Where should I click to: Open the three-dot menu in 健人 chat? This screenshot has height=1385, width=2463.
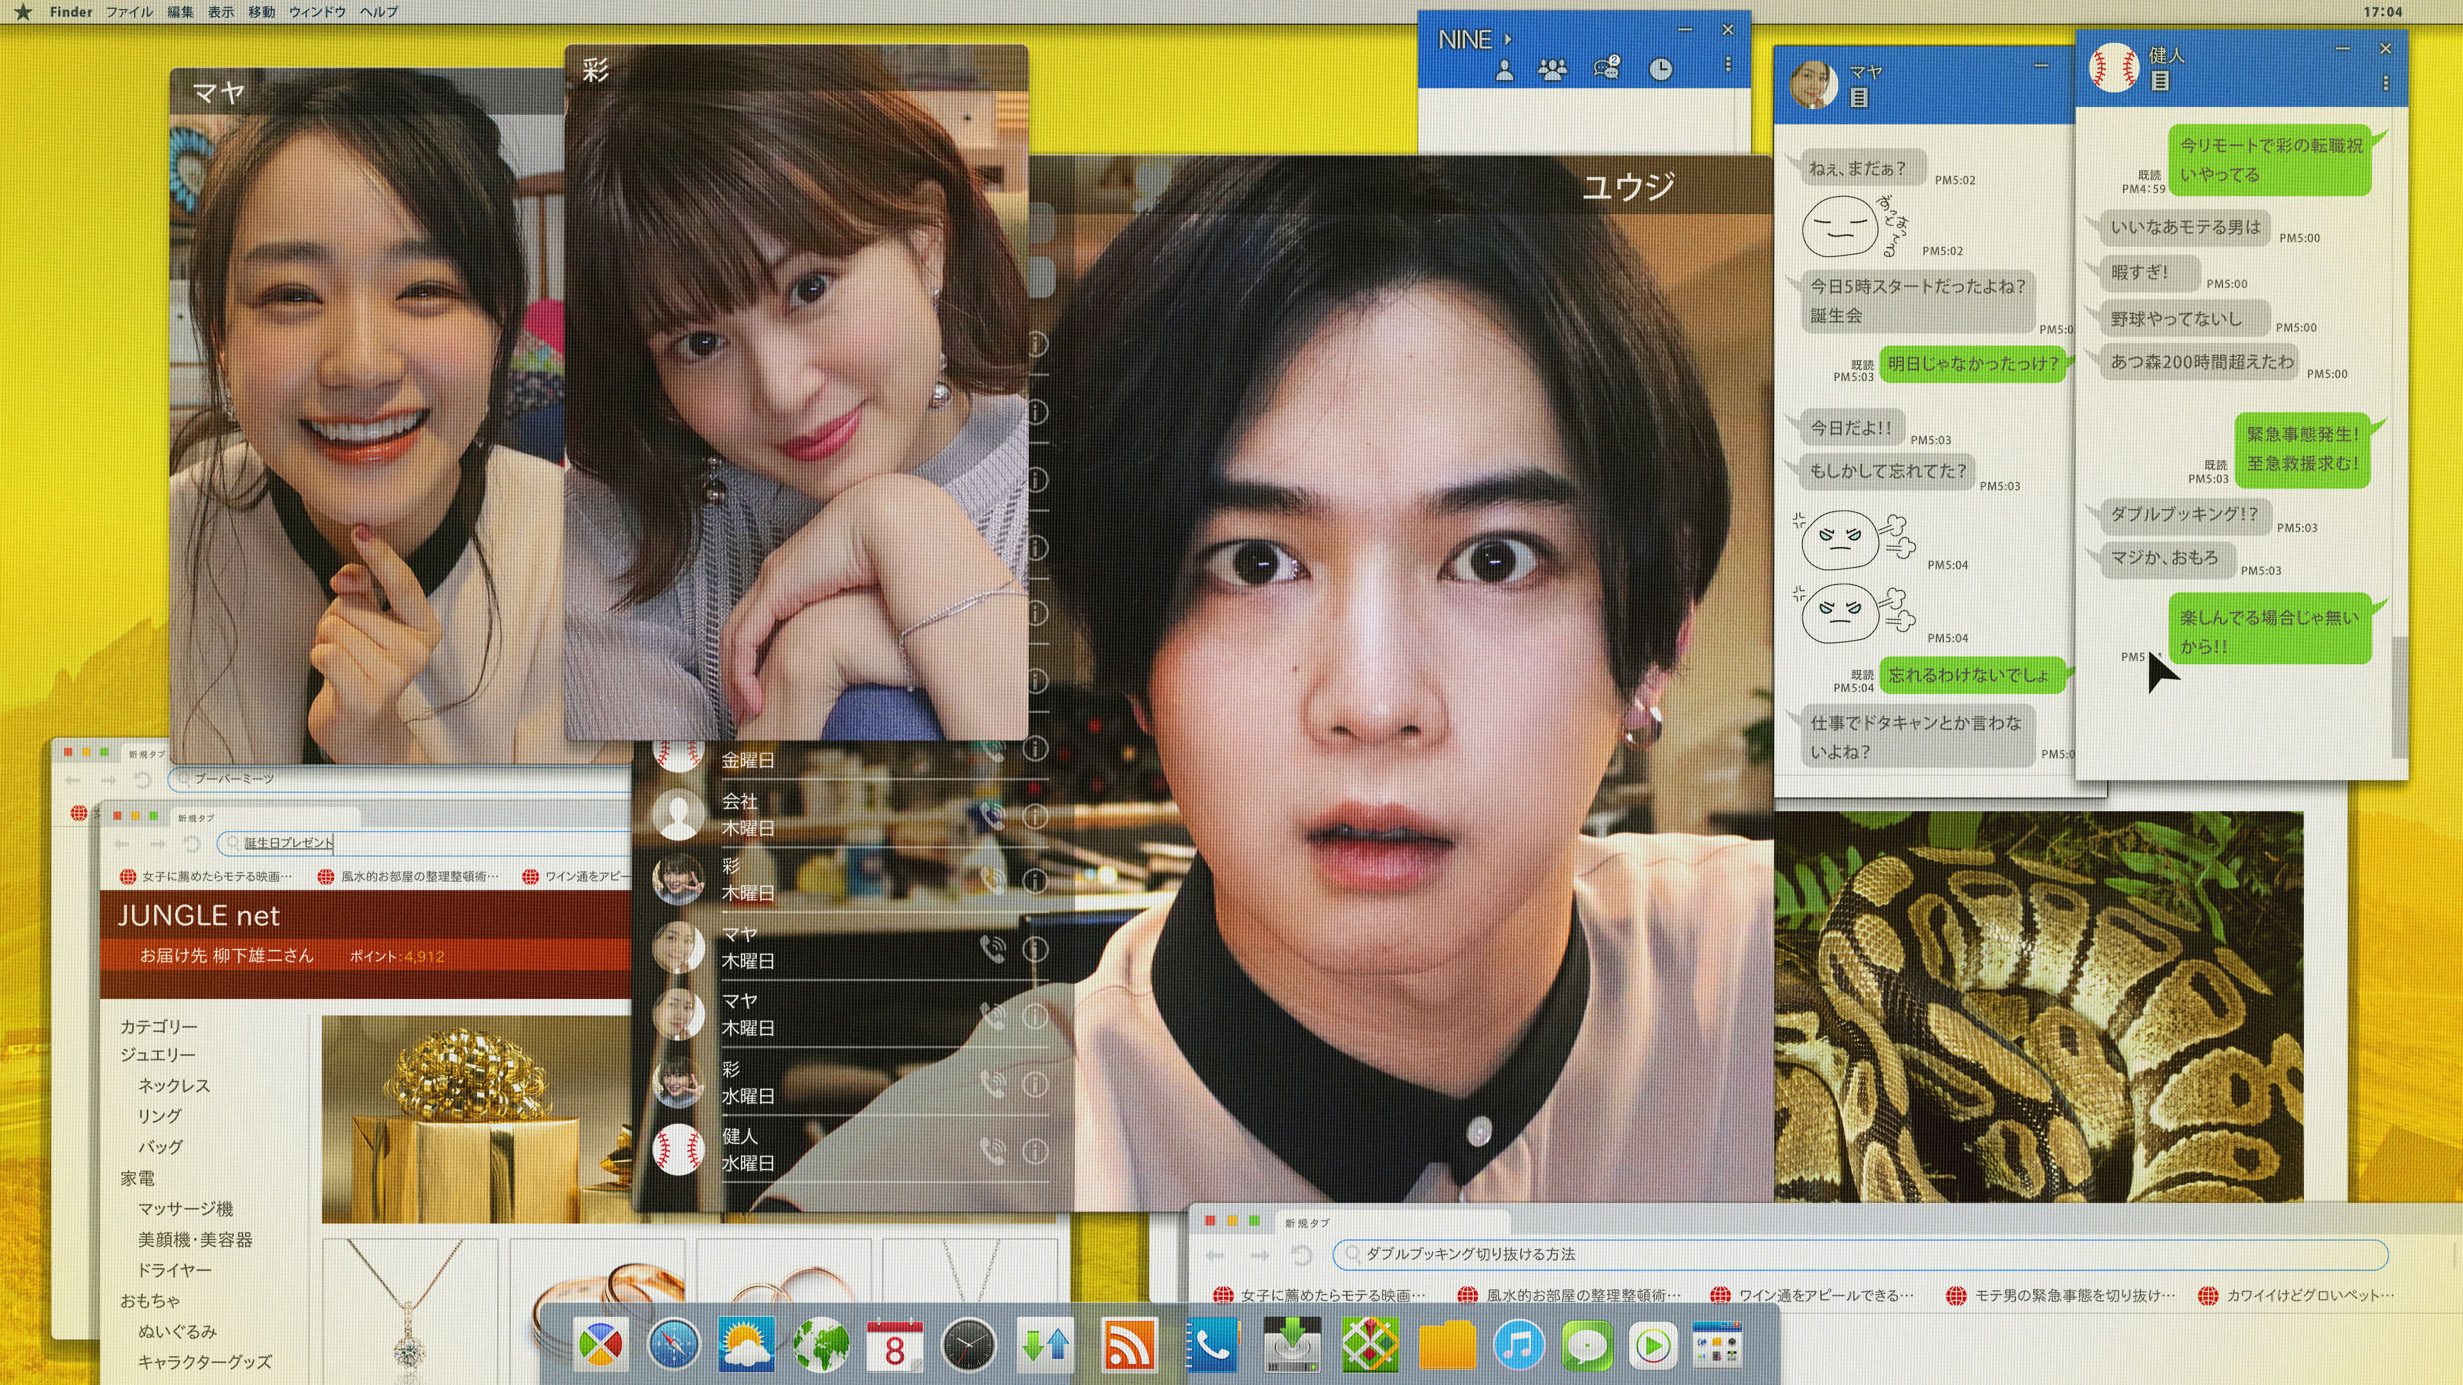point(2385,84)
